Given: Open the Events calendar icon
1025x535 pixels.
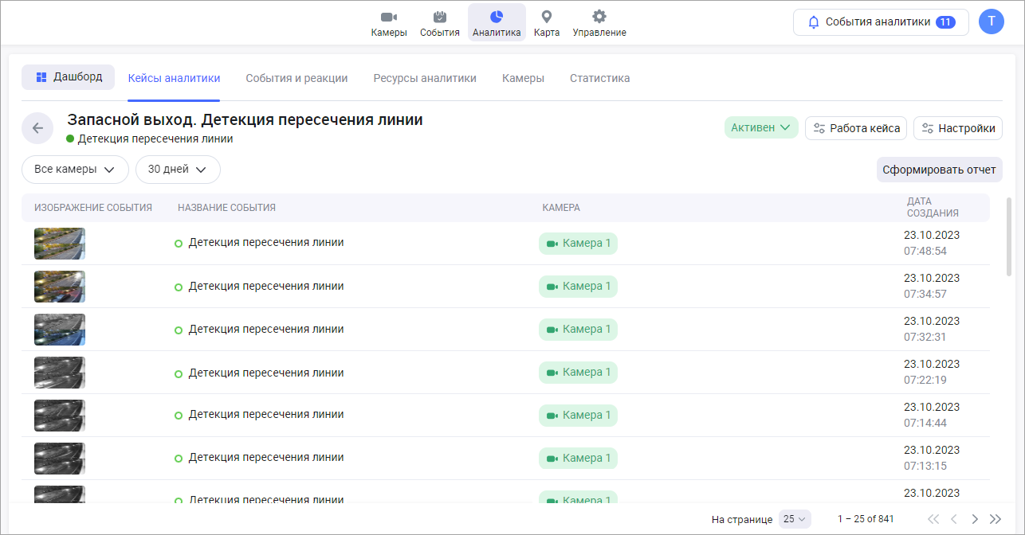Looking at the screenshot, I should point(439,18).
